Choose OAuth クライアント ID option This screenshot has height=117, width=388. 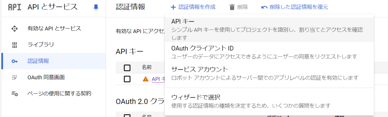click(x=269, y=52)
